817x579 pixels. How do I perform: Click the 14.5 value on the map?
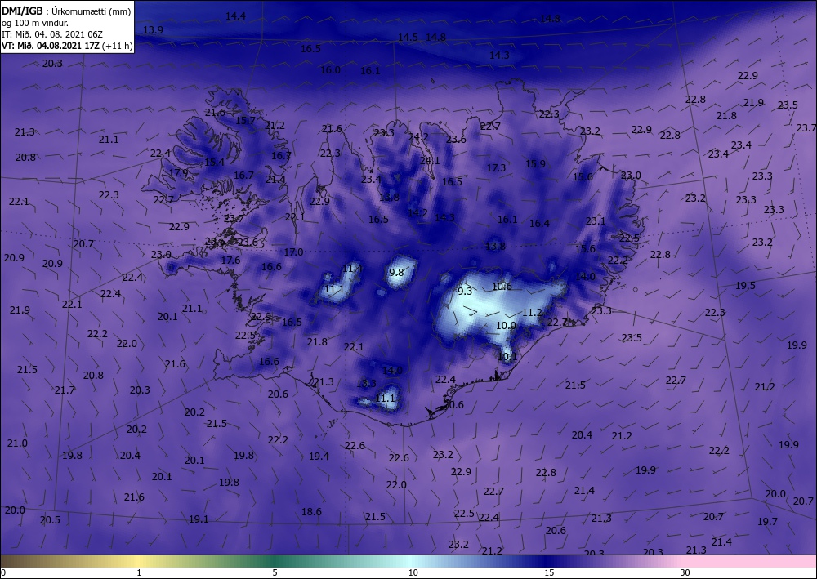click(x=408, y=37)
